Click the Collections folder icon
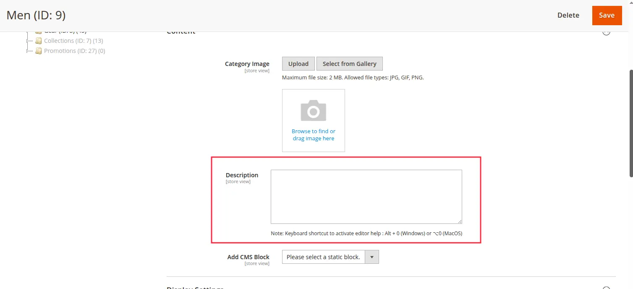The width and height of the screenshot is (633, 289). [39, 41]
